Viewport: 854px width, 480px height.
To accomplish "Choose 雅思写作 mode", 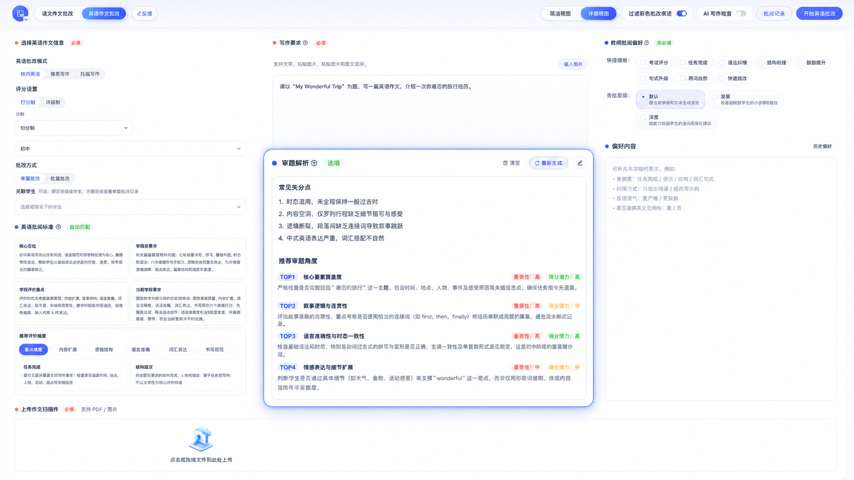I will [60, 74].
